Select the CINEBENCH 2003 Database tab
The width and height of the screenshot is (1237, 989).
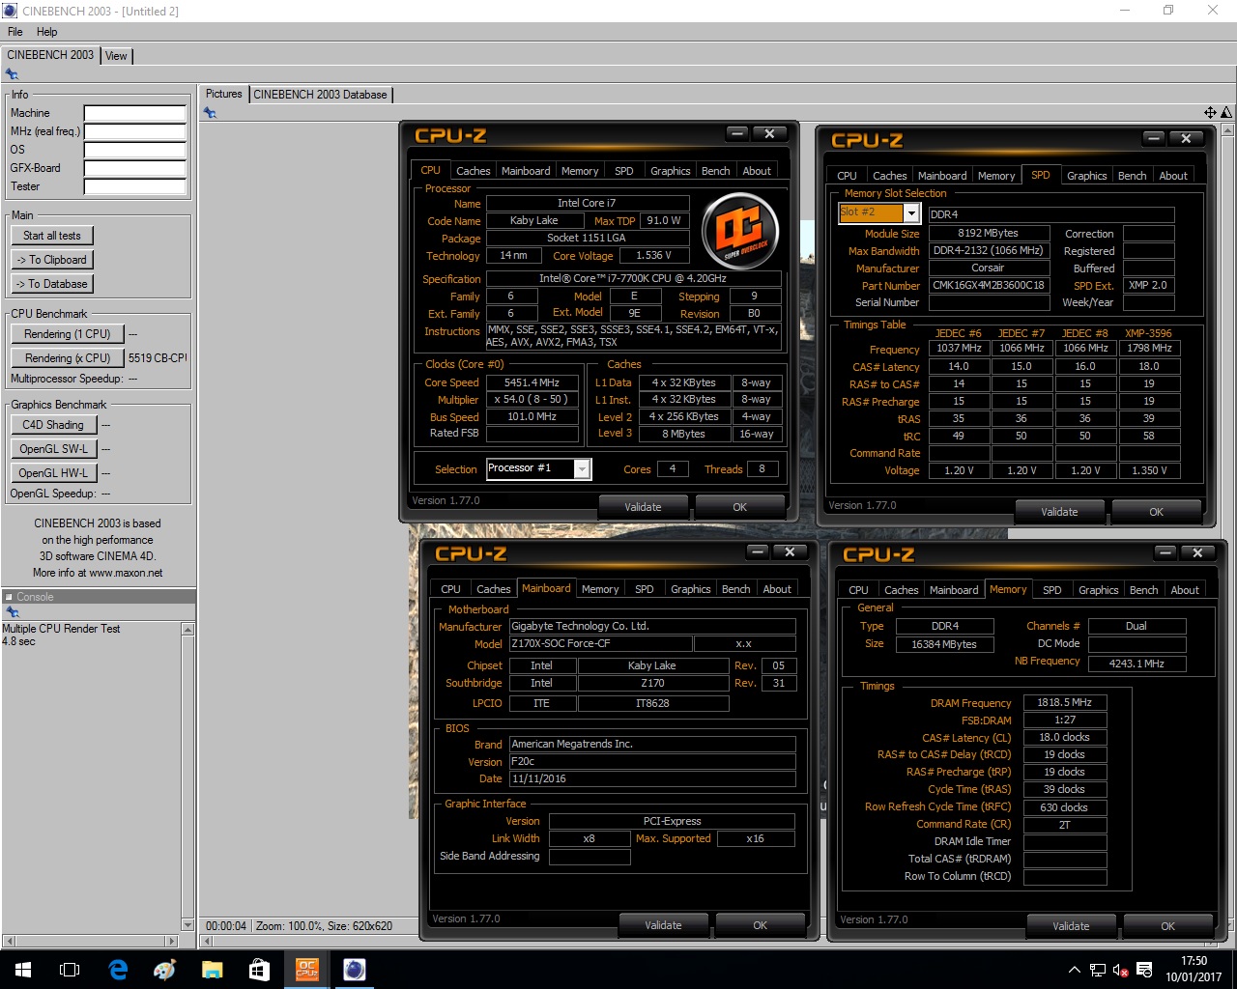click(320, 95)
